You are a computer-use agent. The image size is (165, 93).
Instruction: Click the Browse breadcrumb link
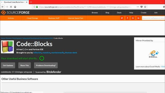click(x=9, y=38)
